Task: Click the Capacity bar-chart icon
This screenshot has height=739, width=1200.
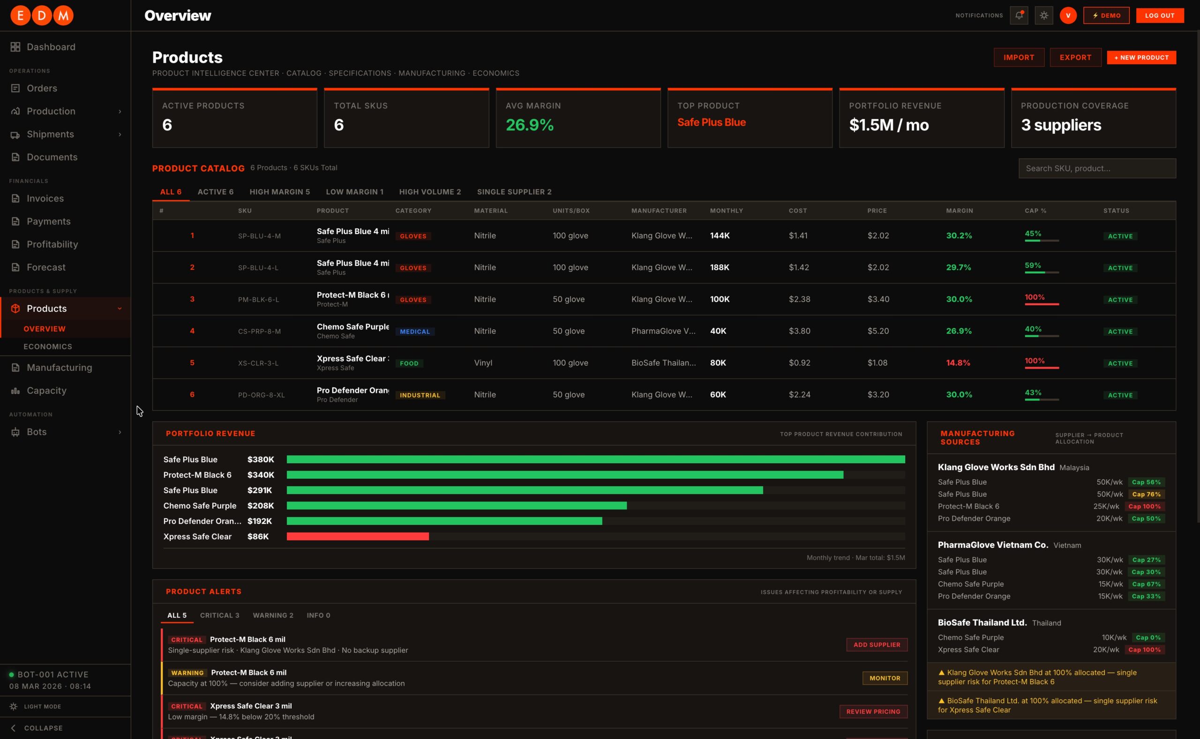Action: pos(15,391)
